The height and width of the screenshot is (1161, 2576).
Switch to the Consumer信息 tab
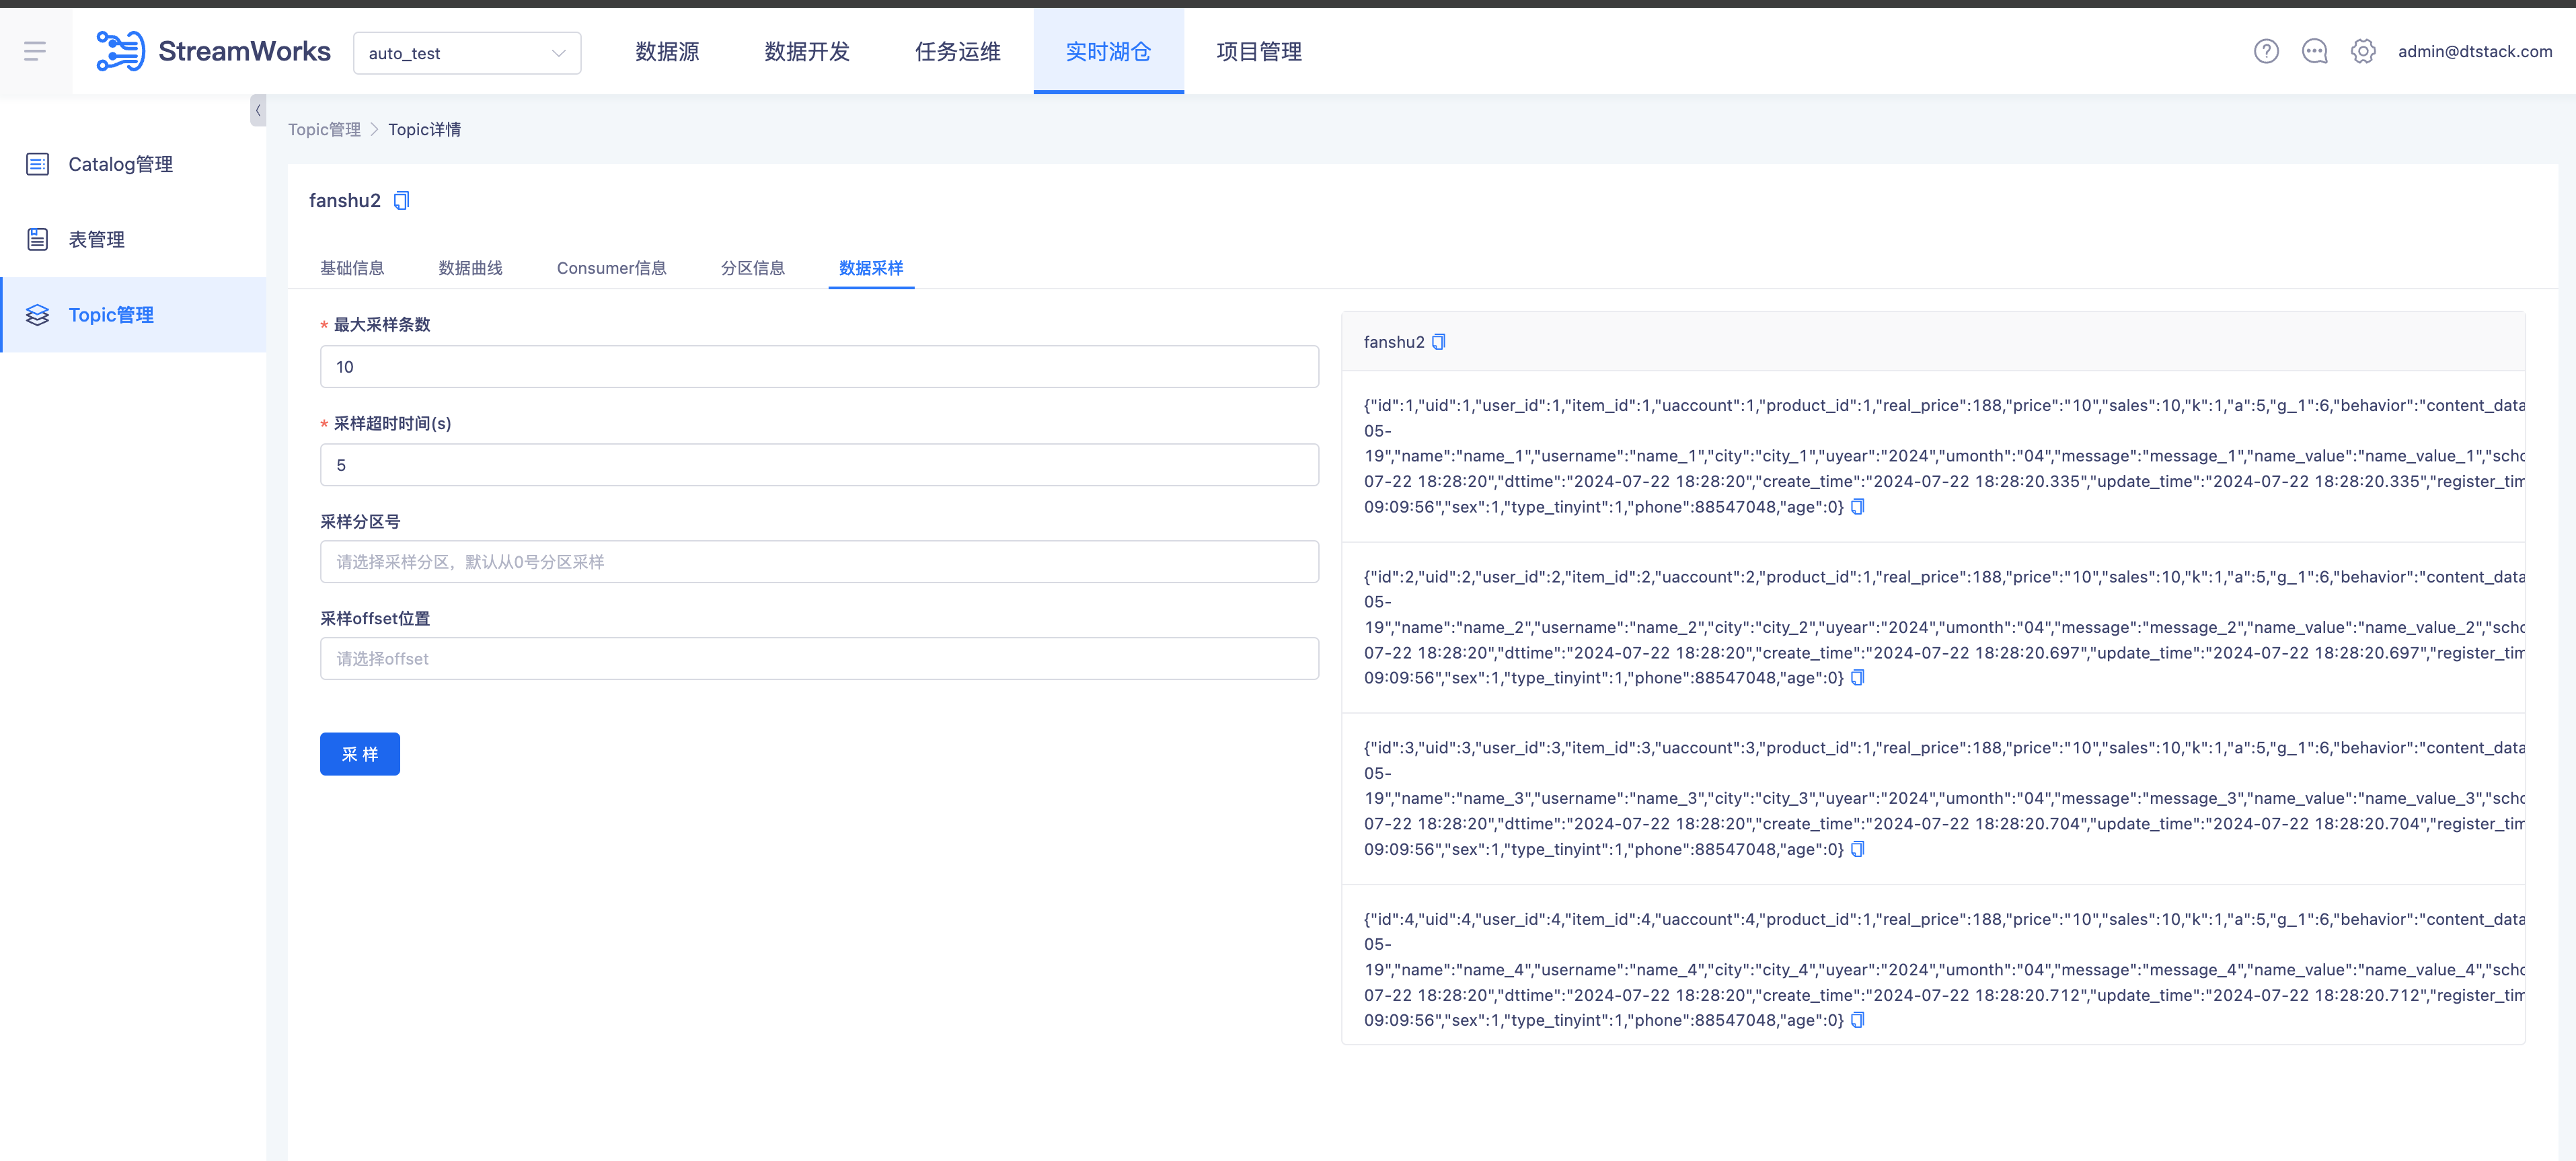611,268
